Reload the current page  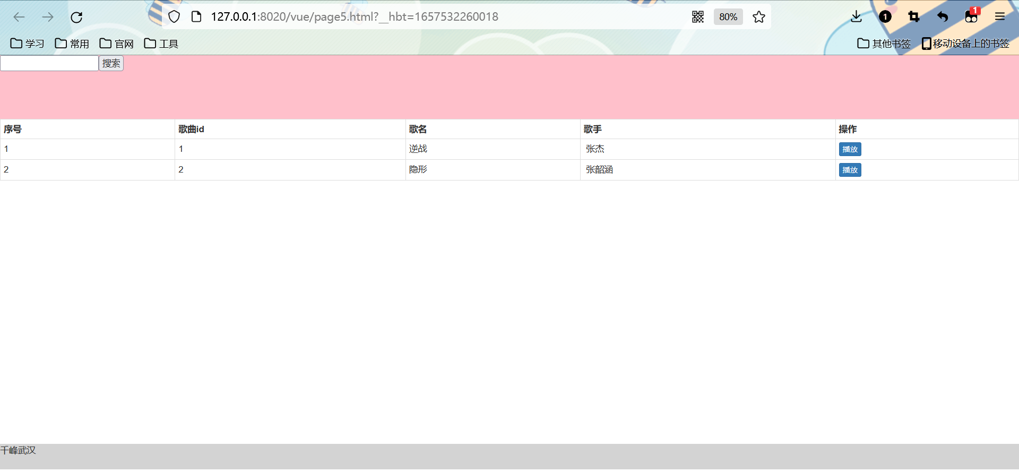[x=76, y=17]
